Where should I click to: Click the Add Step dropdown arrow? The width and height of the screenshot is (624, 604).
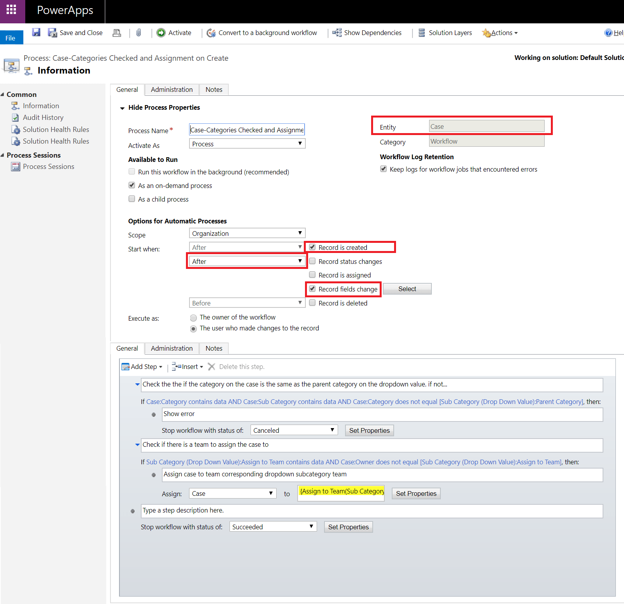[x=161, y=367]
